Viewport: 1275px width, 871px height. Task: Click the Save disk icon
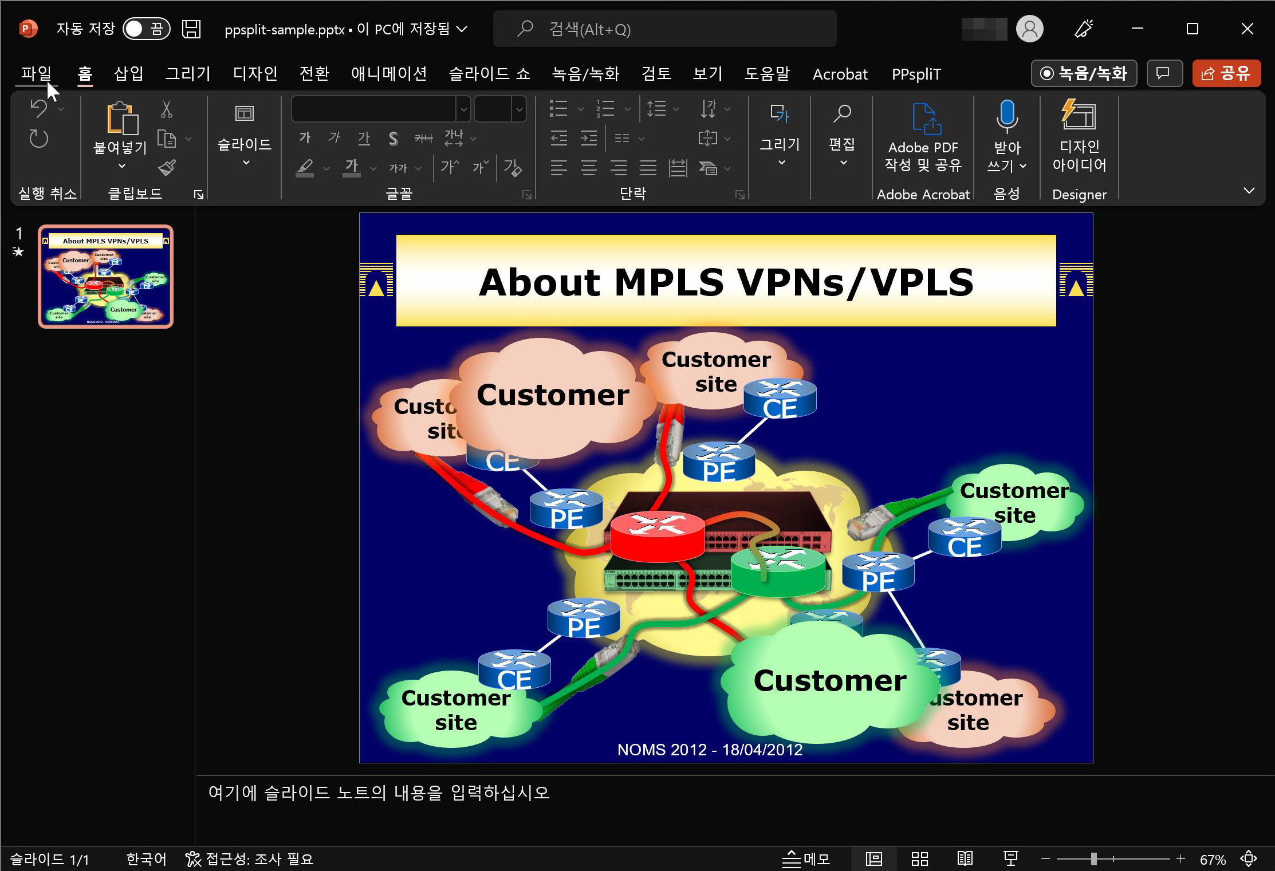(x=191, y=29)
